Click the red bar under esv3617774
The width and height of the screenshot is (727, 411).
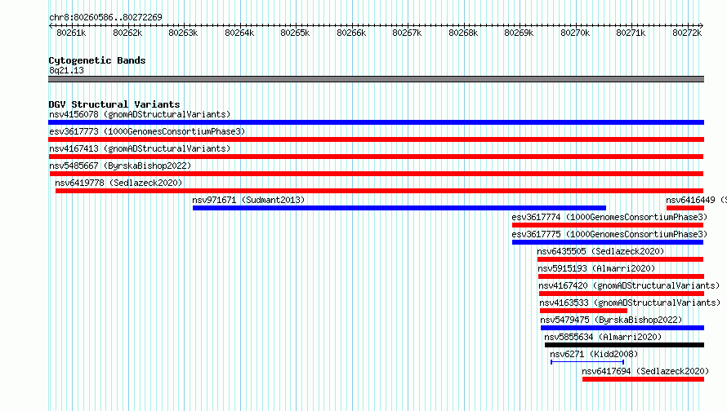pos(608,225)
